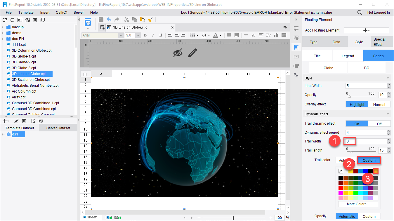Click the More Colors button
This screenshot has width=394, height=221.
click(358, 204)
